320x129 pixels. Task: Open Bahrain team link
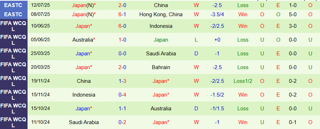click(x=161, y=67)
